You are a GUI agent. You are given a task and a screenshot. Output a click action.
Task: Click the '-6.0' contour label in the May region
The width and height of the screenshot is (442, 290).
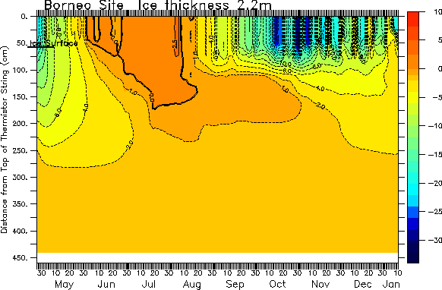click(58, 112)
